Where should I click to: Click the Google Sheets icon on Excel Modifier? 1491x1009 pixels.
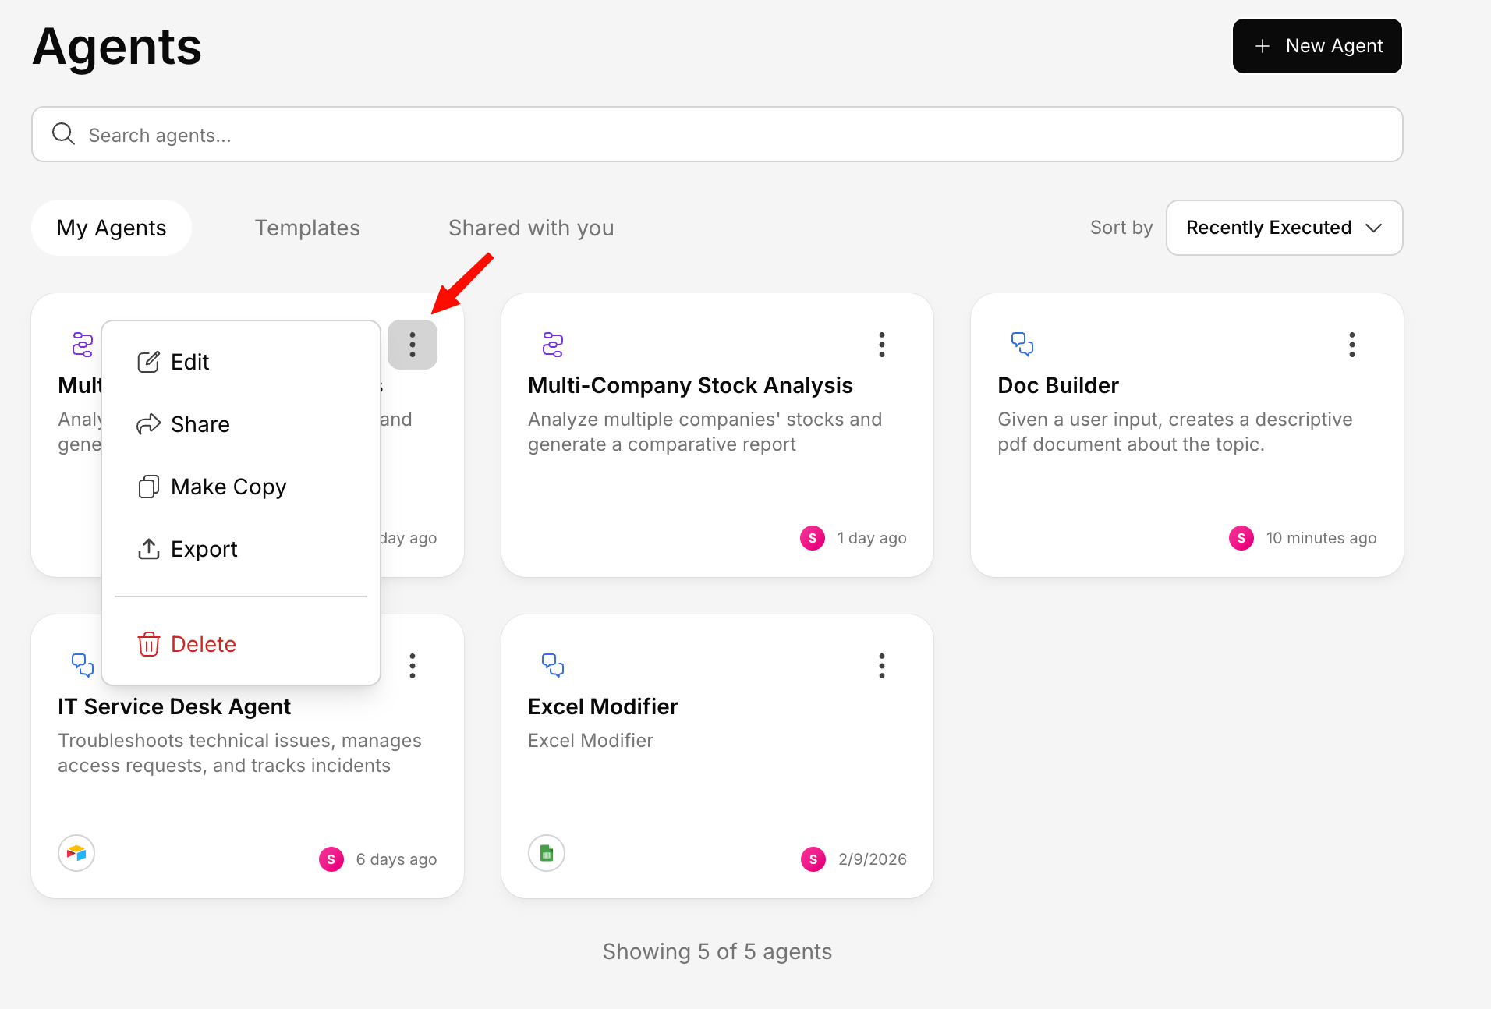click(x=547, y=853)
